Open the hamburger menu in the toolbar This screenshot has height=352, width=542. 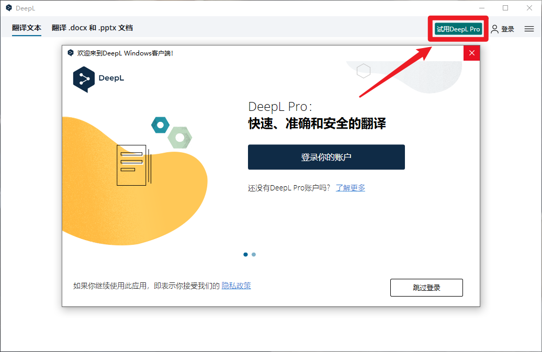pyautogui.click(x=529, y=29)
